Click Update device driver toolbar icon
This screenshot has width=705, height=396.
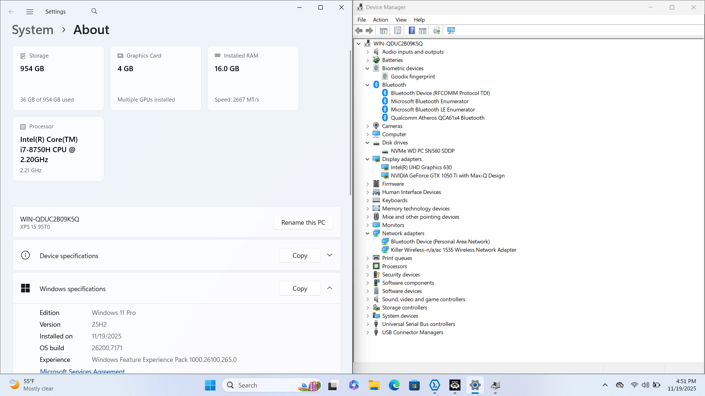(x=437, y=31)
